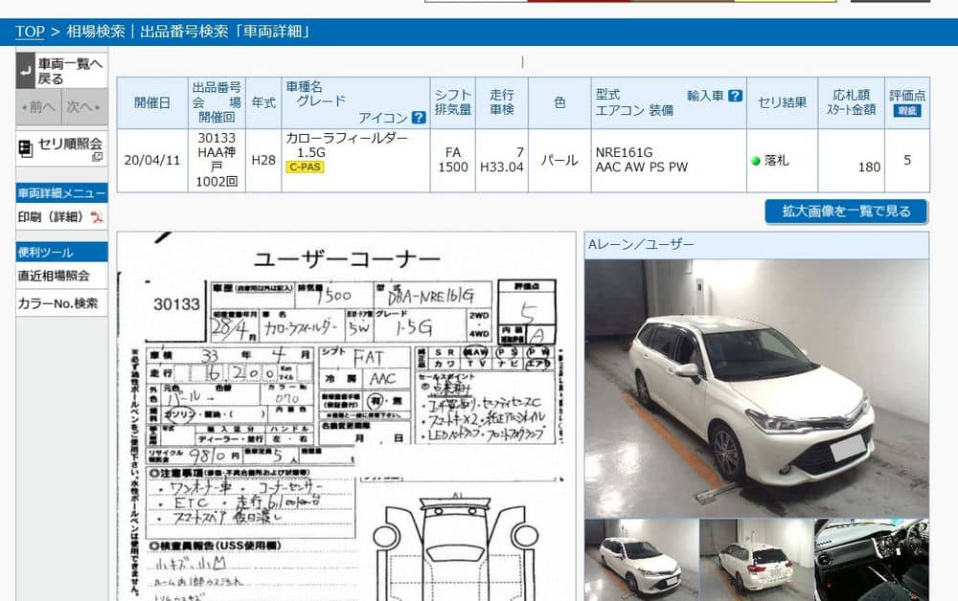Viewport: 958px width, 601px height.
Task: Click the 応札額 スタート金額 column header
Action: click(851, 102)
